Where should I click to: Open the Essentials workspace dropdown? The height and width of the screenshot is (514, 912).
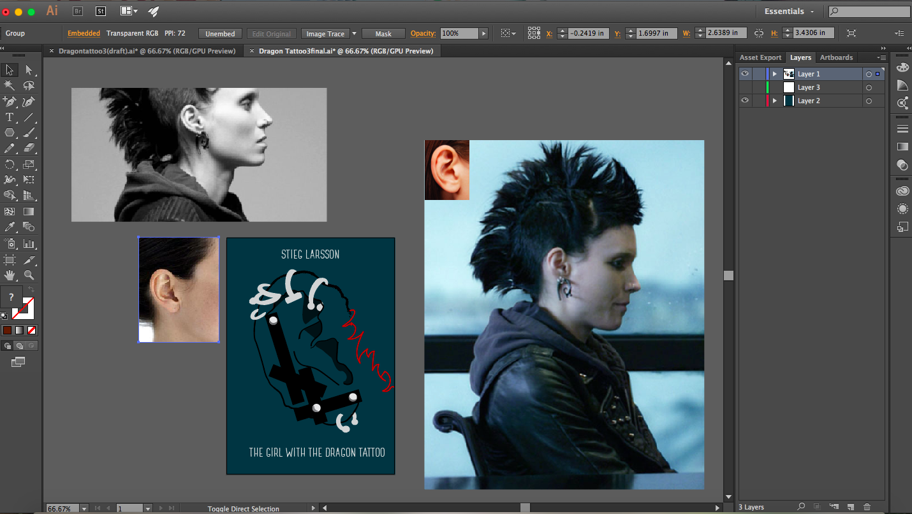click(790, 11)
